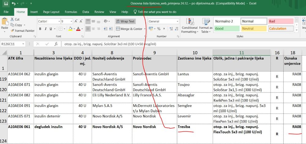Align the text to the right

coord(99,29)
